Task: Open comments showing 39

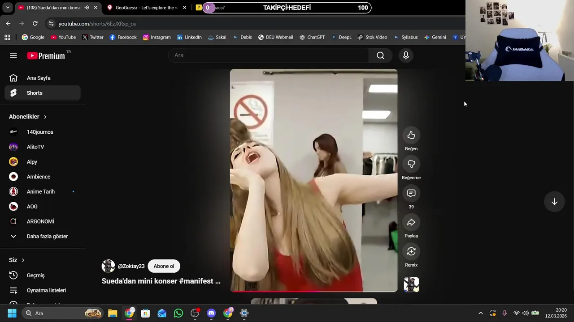Action: [411, 193]
